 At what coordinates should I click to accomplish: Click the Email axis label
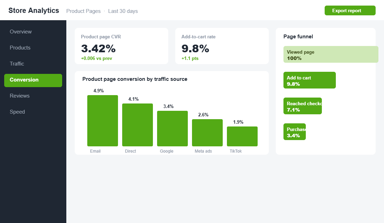click(x=95, y=151)
